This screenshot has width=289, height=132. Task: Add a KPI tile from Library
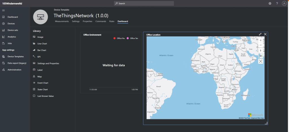pos(39,57)
